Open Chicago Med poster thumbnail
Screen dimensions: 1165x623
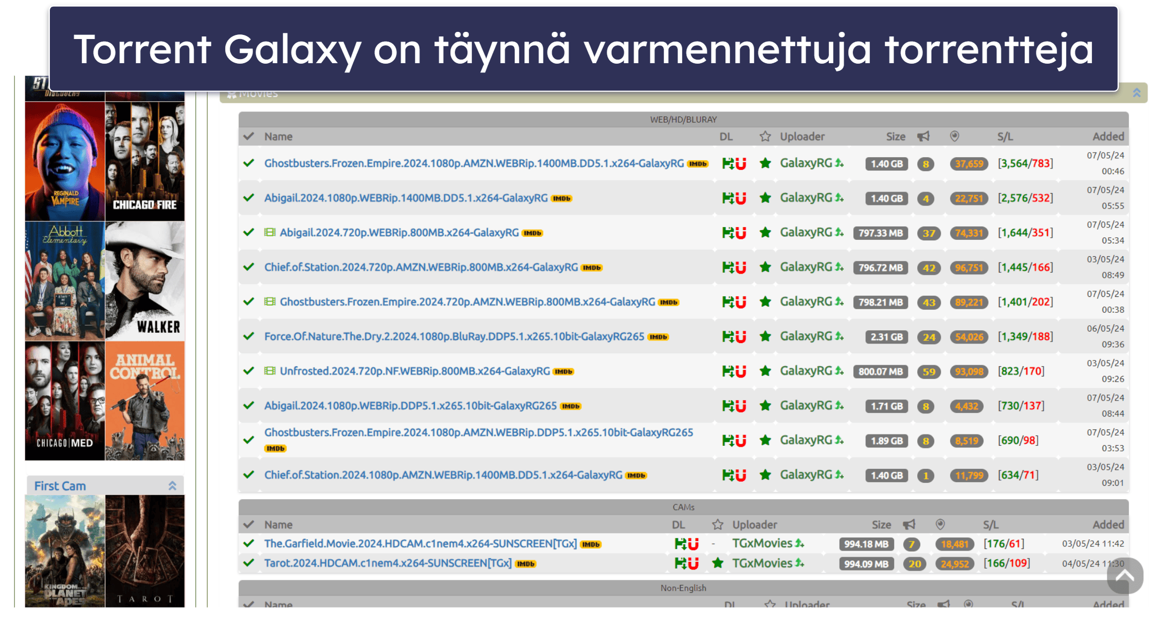[x=65, y=401]
